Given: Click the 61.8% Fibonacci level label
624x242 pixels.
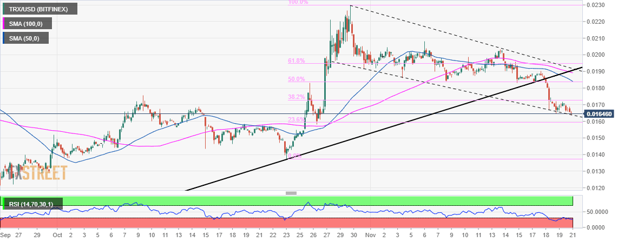Looking at the screenshot, I should (x=297, y=61).
